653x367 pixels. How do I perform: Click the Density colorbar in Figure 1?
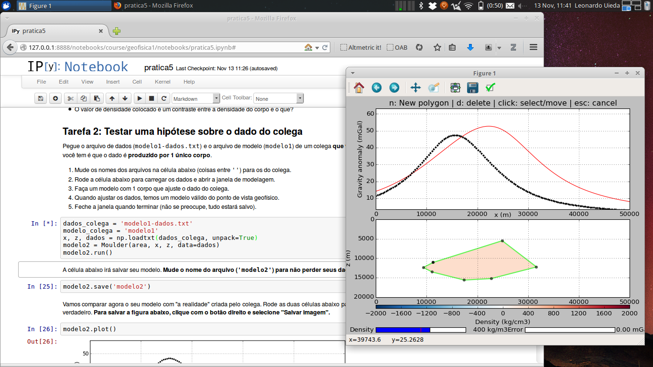point(503,306)
